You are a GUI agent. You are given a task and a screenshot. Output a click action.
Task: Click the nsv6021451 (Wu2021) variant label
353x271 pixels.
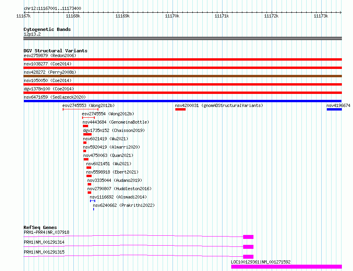tap(109, 164)
